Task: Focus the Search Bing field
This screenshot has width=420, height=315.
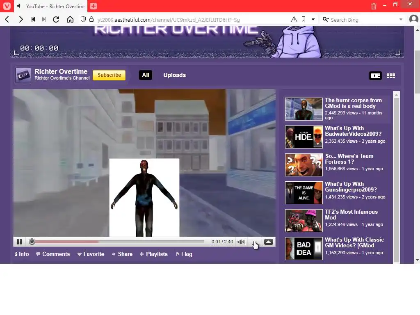Action: tap(364, 20)
